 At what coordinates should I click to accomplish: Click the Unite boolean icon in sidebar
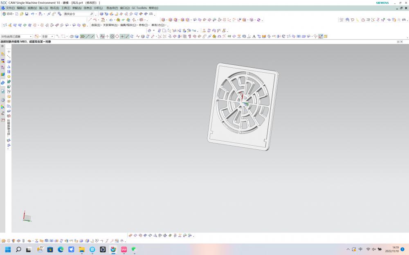9,82
